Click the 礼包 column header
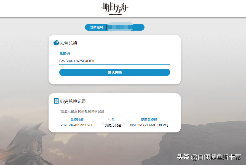 coord(111,120)
